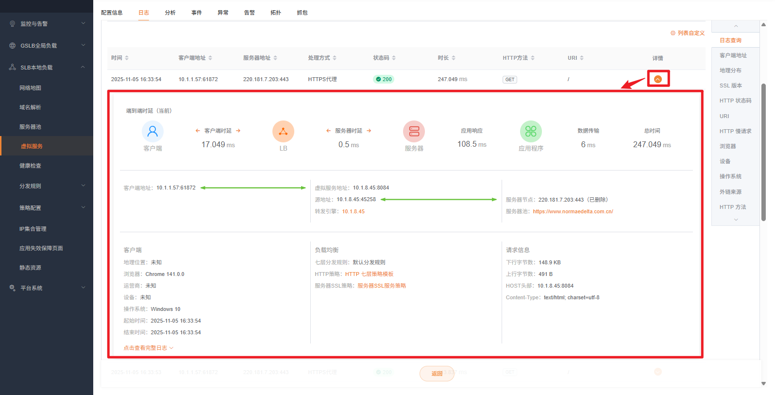This screenshot has height=395, width=775.
Task: Expand view complete log link
Action: (148, 348)
